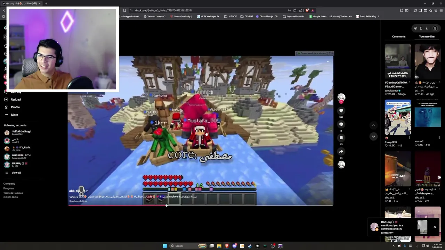The width and height of the screenshot is (445, 250).
Task: Click See translation under the caption
Action: click(78, 201)
